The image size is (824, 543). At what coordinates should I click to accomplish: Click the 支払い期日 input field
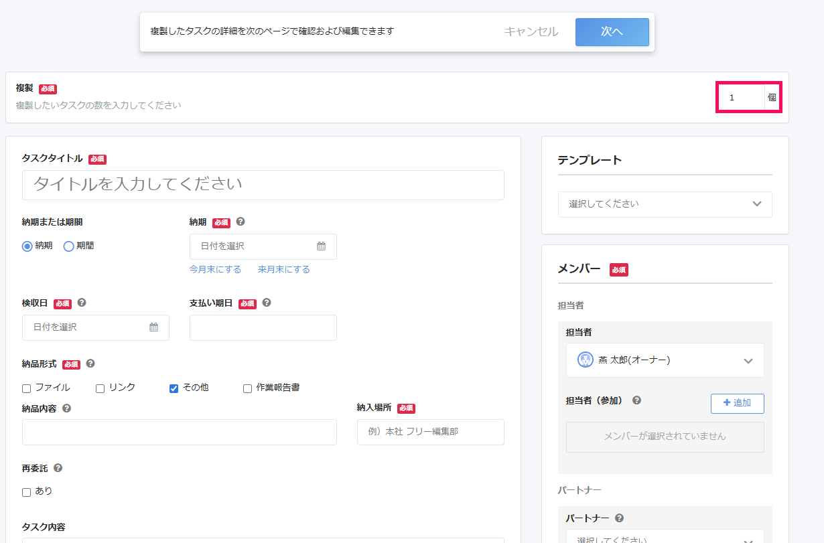tap(263, 327)
